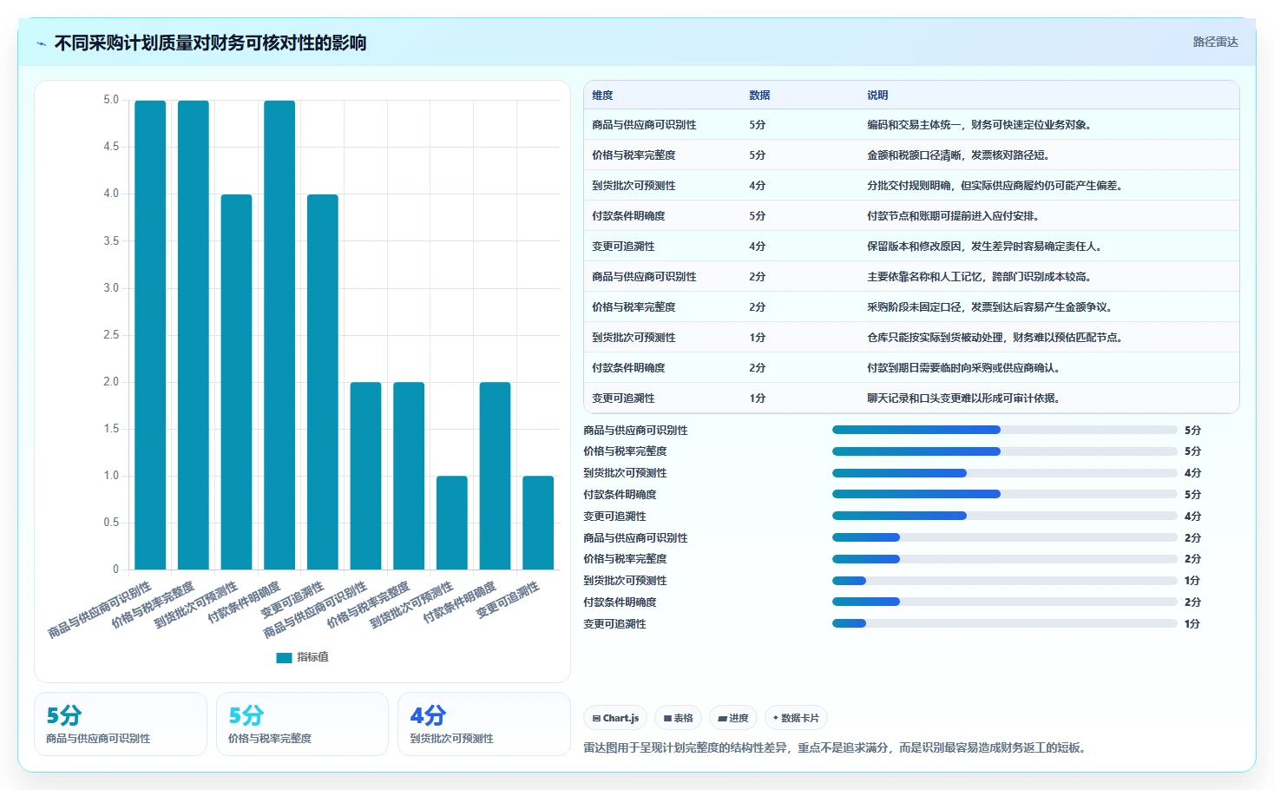
Task: Click the 5分 progress bar for 付款条件明确度
Action: [x=1004, y=494]
